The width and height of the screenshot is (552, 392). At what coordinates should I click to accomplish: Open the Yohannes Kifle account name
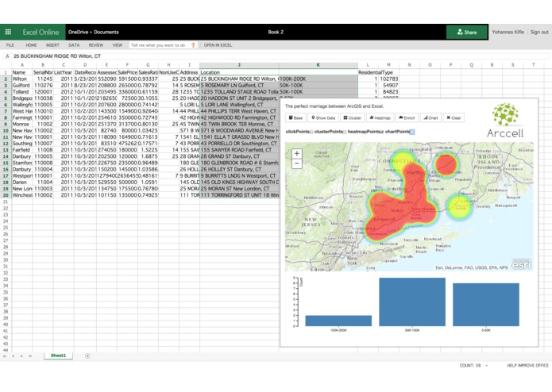pos(508,32)
